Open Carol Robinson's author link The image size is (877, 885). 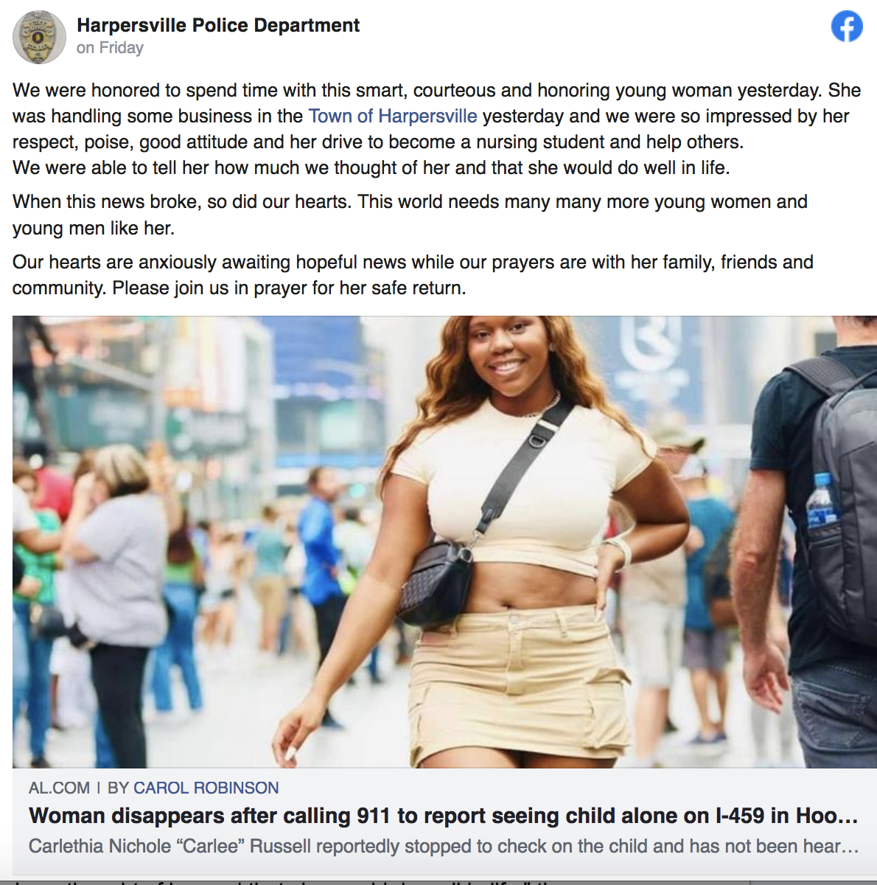[206, 788]
